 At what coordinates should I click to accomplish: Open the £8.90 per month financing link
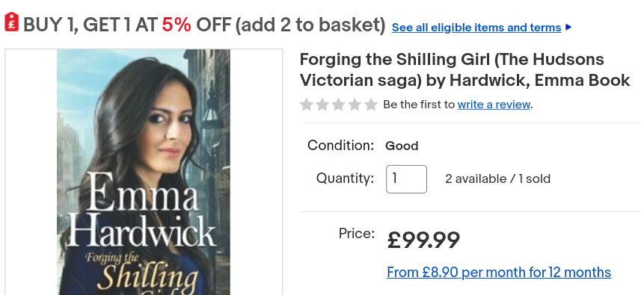[x=499, y=272]
